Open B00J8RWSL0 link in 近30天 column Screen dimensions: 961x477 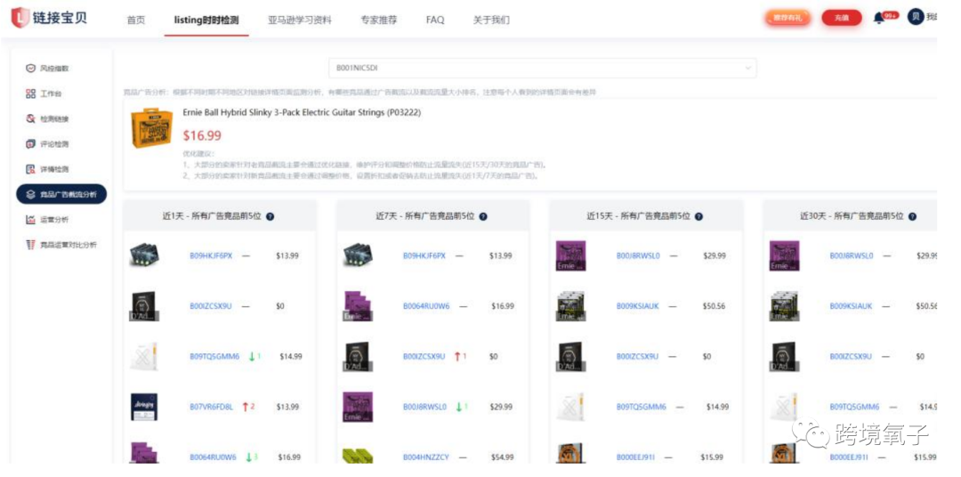coord(852,255)
